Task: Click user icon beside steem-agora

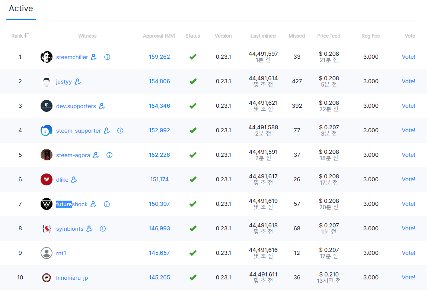Action: point(96,155)
